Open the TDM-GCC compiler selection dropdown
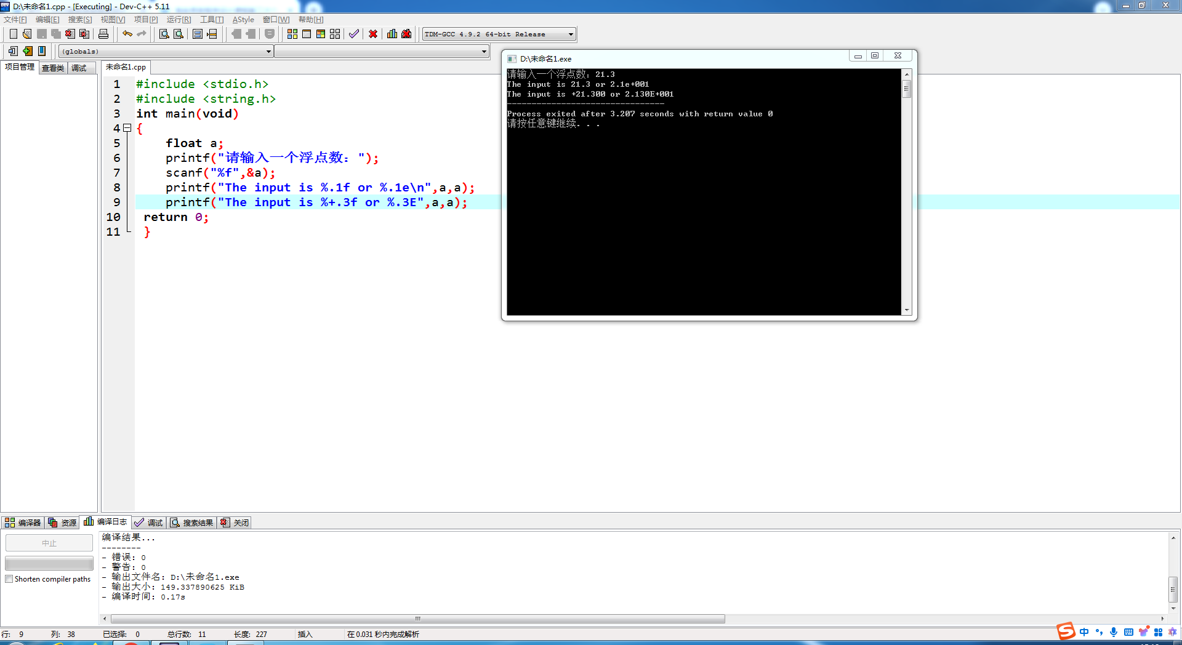 coord(571,34)
